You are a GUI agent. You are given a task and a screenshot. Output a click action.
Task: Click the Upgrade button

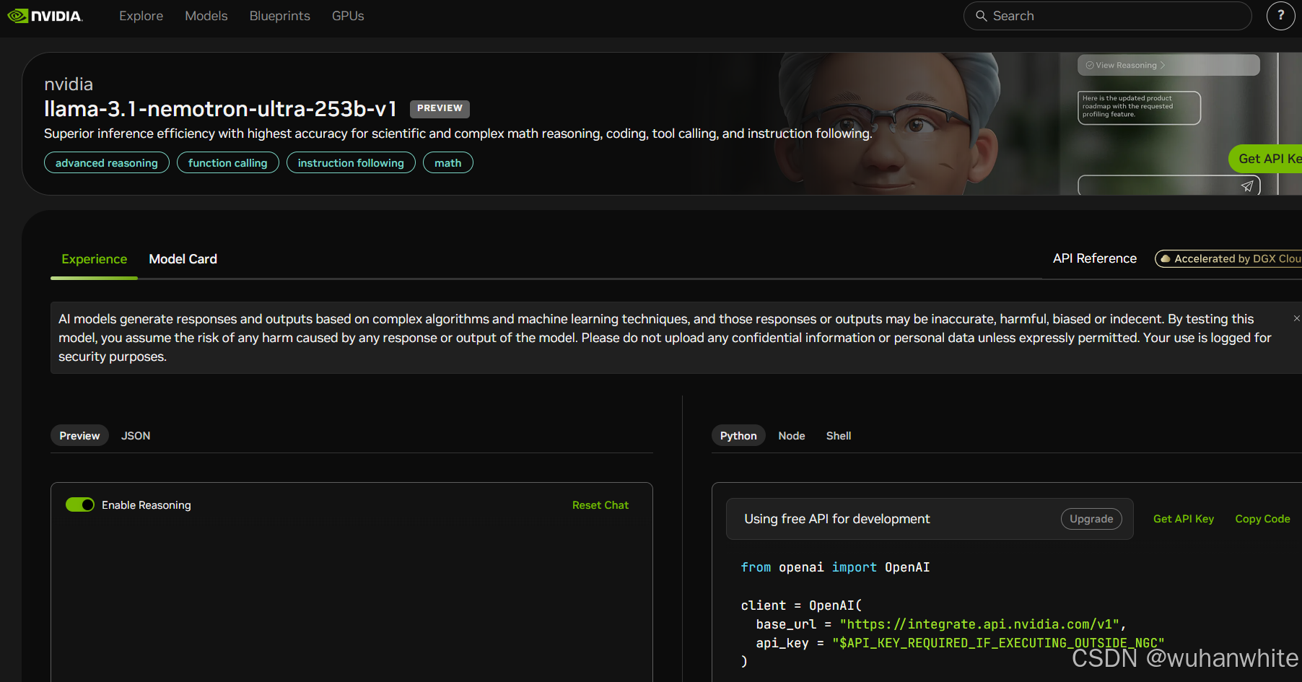coord(1091,519)
